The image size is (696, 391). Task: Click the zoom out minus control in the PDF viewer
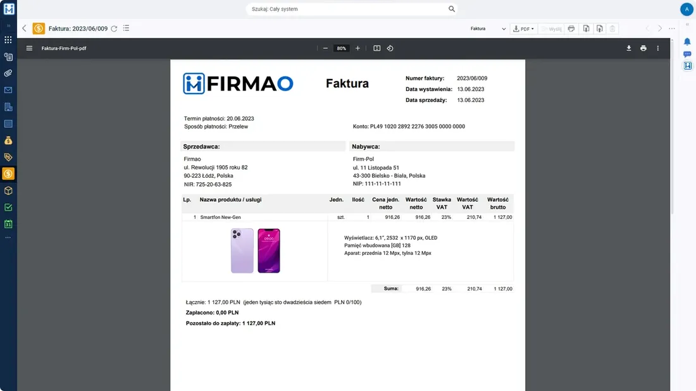tap(325, 47)
